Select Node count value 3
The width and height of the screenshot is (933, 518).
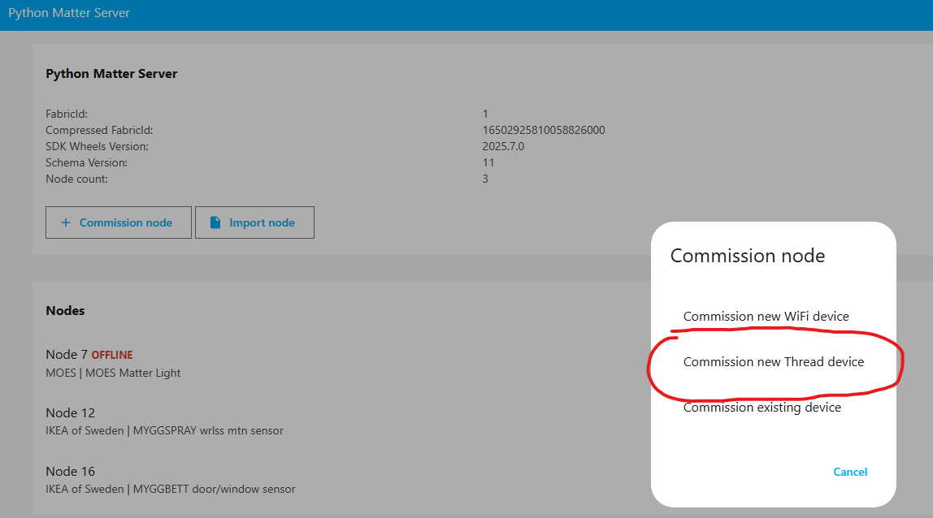pos(485,179)
